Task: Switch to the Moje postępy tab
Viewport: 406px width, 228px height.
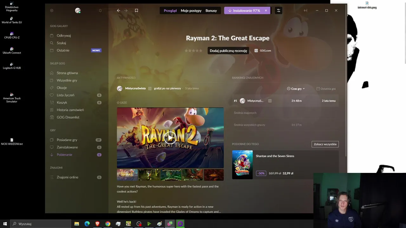Action: (191, 10)
